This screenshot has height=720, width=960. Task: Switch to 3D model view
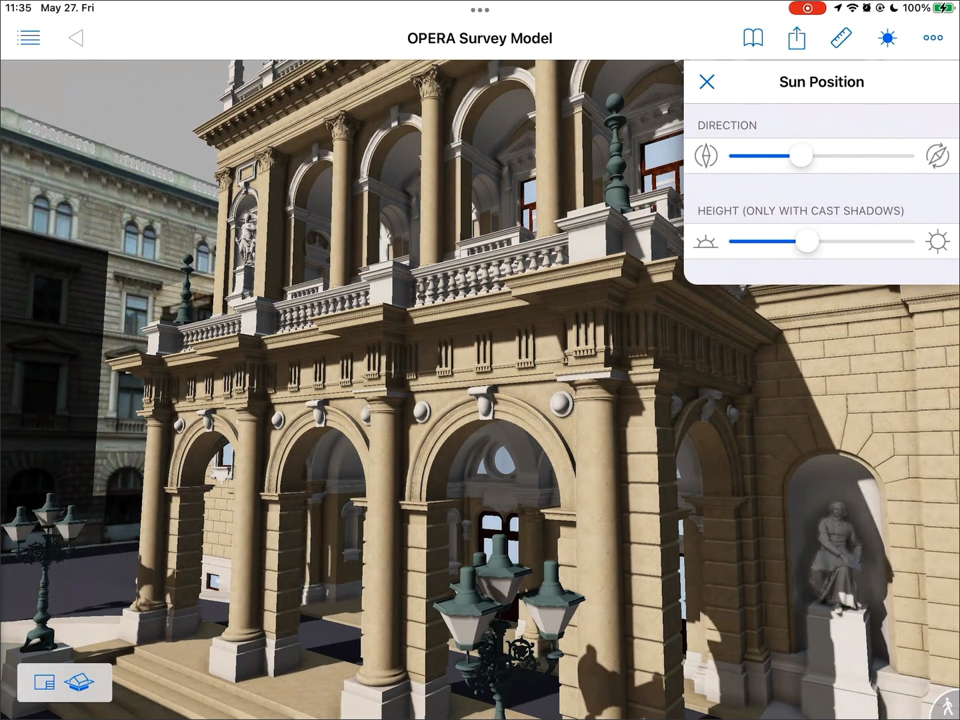click(79, 683)
